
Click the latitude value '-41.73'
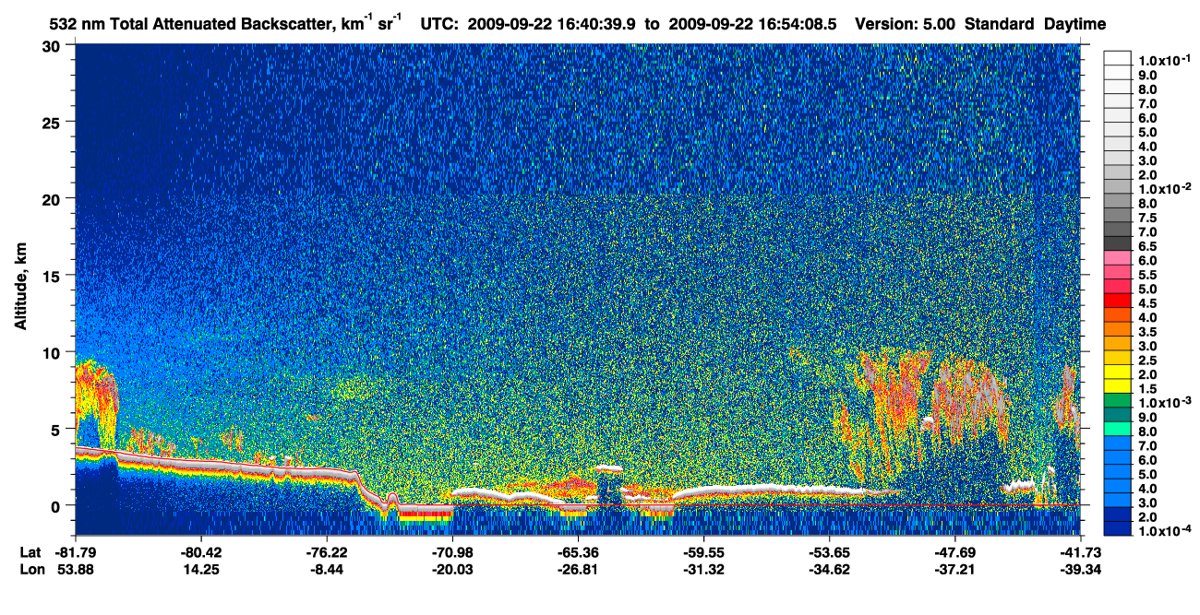point(1080,553)
